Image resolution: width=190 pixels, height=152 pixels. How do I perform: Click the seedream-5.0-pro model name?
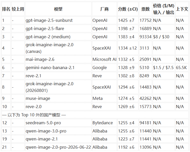tap(43, 123)
